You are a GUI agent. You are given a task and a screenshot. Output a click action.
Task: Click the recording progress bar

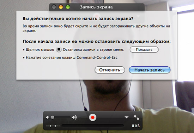pos(93,126)
